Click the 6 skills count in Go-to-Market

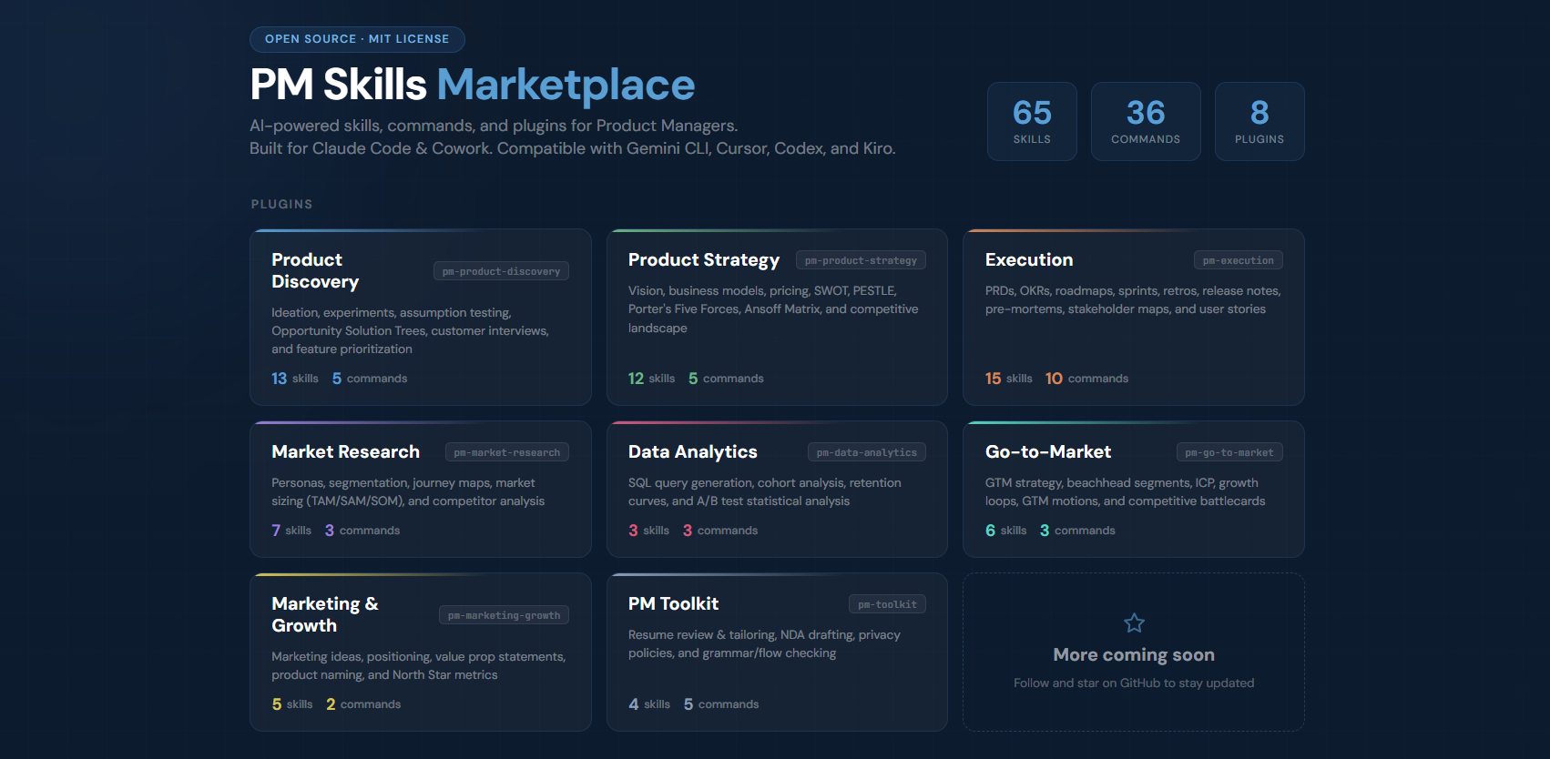pyautogui.click(x=1005, y=531)
